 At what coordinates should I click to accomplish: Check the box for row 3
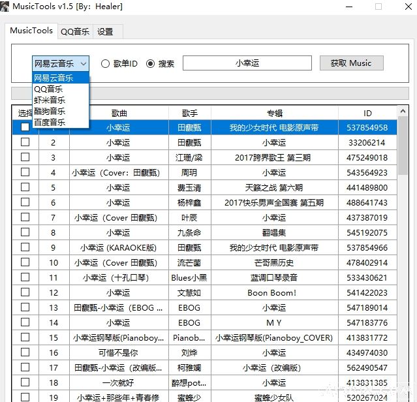[25, 157]
